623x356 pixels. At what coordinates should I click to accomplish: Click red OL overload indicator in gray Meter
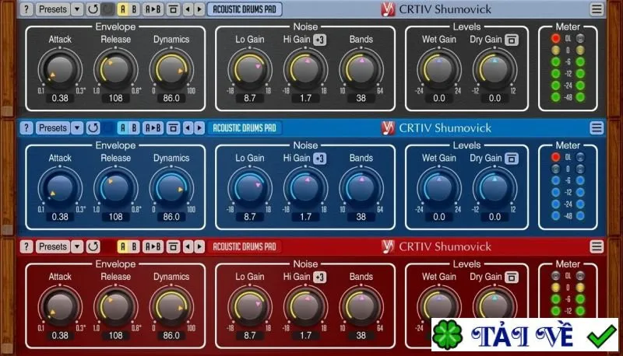pyautogui.click(x=555, y=38)
